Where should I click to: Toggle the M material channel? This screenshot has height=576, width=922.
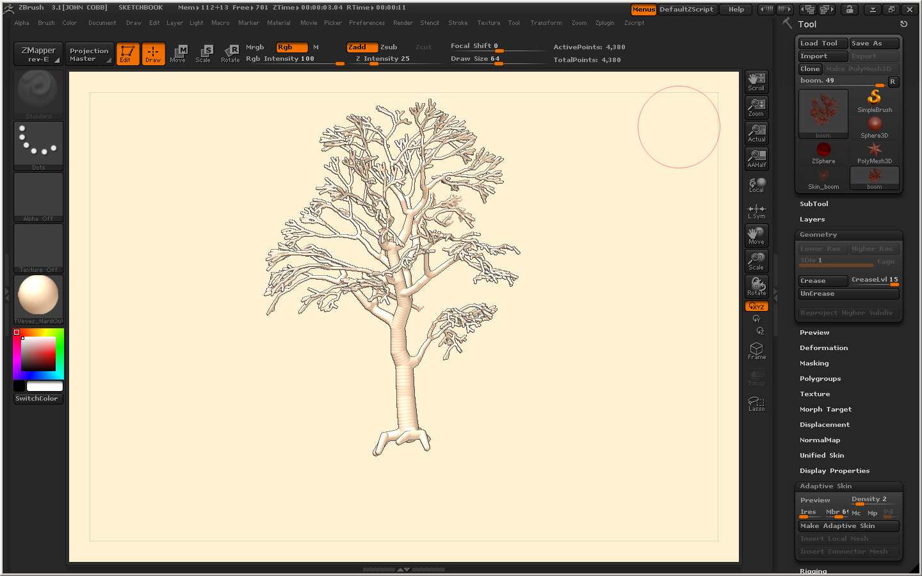316,47
